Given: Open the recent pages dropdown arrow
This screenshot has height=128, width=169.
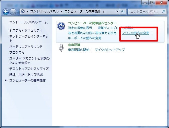Looking at the screenshot, I should pos(18,12).
